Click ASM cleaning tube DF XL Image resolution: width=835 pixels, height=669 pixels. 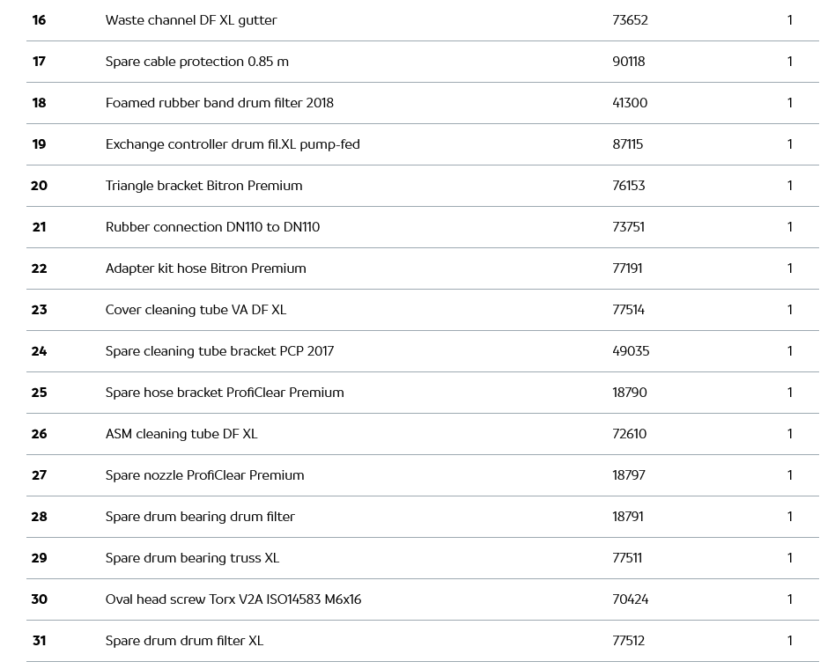click(x=181, y=434)
